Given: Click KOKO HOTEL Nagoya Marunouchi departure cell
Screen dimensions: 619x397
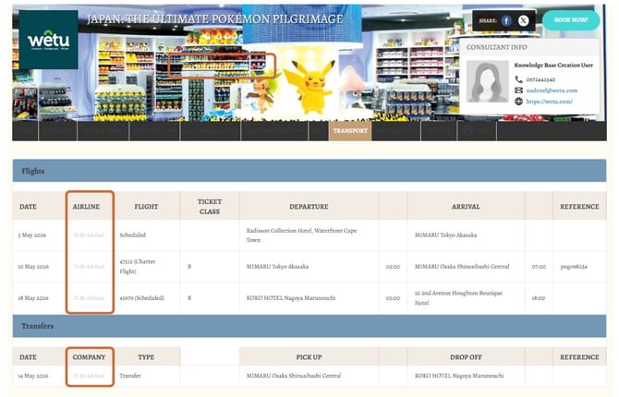Looking at the screenshot, I should (x=291, y=298).
